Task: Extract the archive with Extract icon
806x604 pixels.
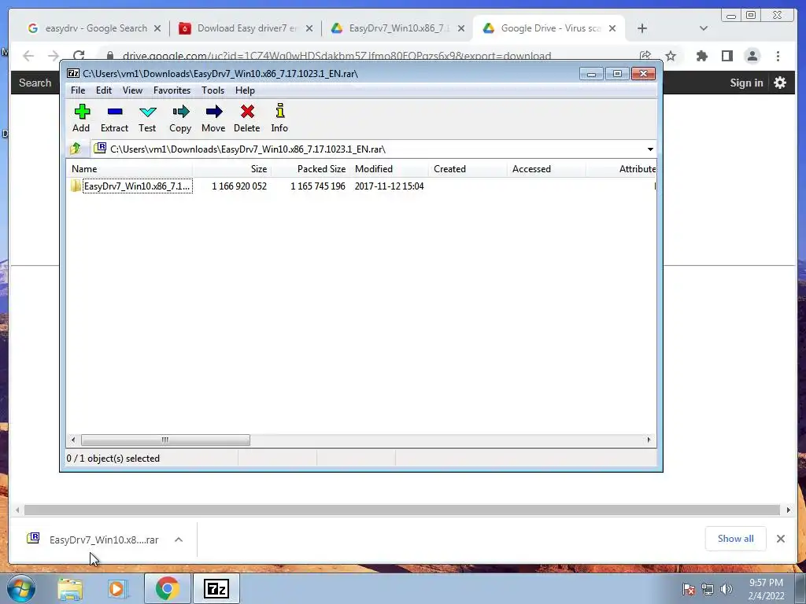Action: 114,118
